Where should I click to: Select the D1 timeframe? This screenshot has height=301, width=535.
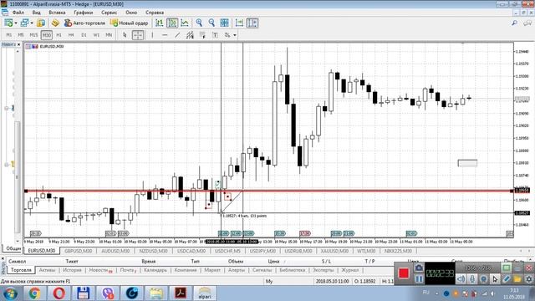click(84, 35)
